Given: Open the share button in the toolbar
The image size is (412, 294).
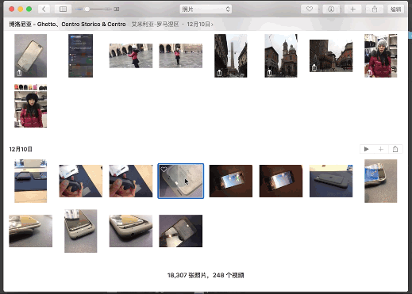Looking at the screenshot, I should point(375,10).
